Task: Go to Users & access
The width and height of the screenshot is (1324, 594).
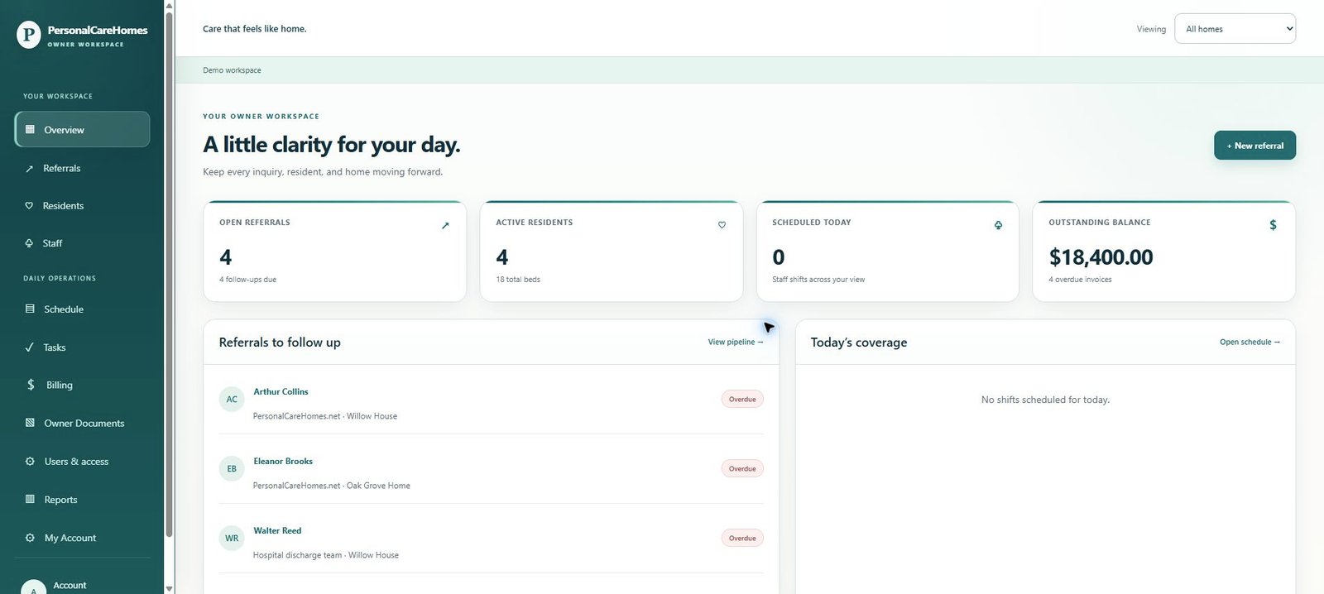Action: coord(82,462)
